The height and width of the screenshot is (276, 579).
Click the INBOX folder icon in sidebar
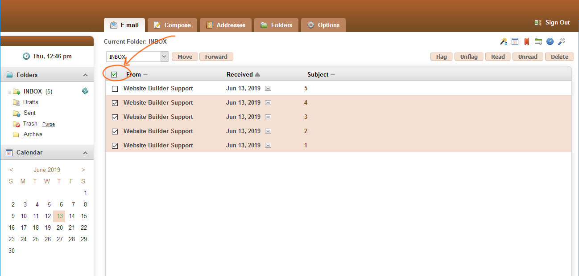(x=17, y=92)
